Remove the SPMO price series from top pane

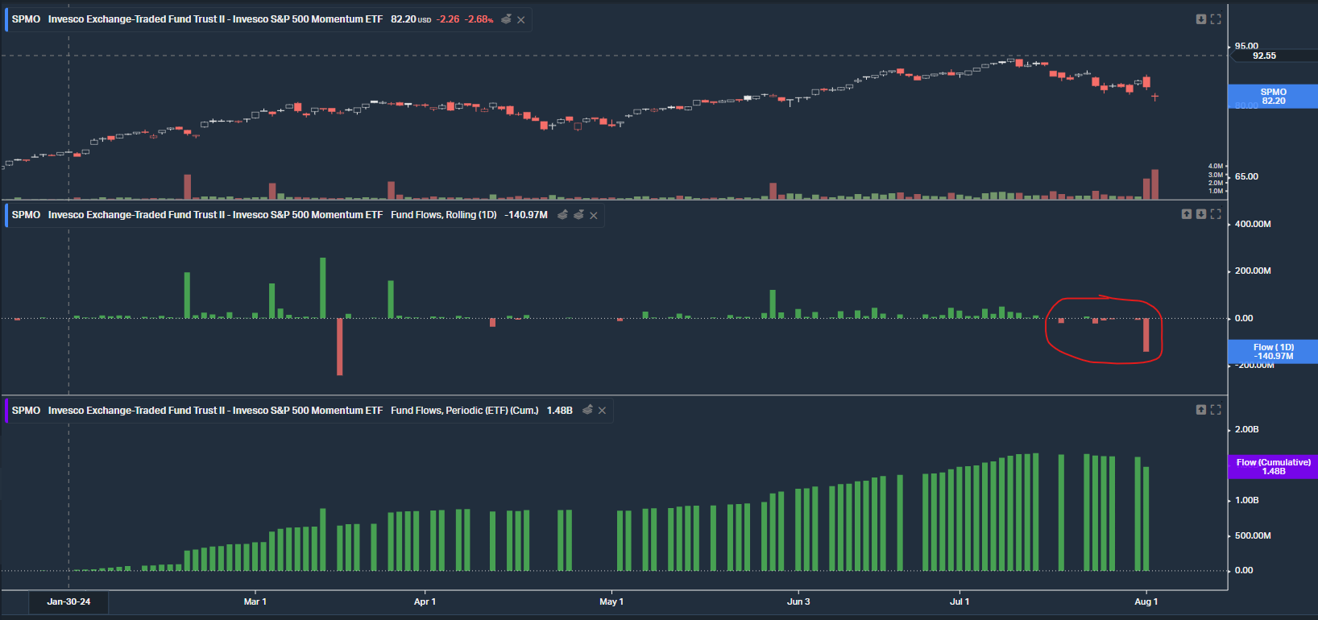(521, 20)
